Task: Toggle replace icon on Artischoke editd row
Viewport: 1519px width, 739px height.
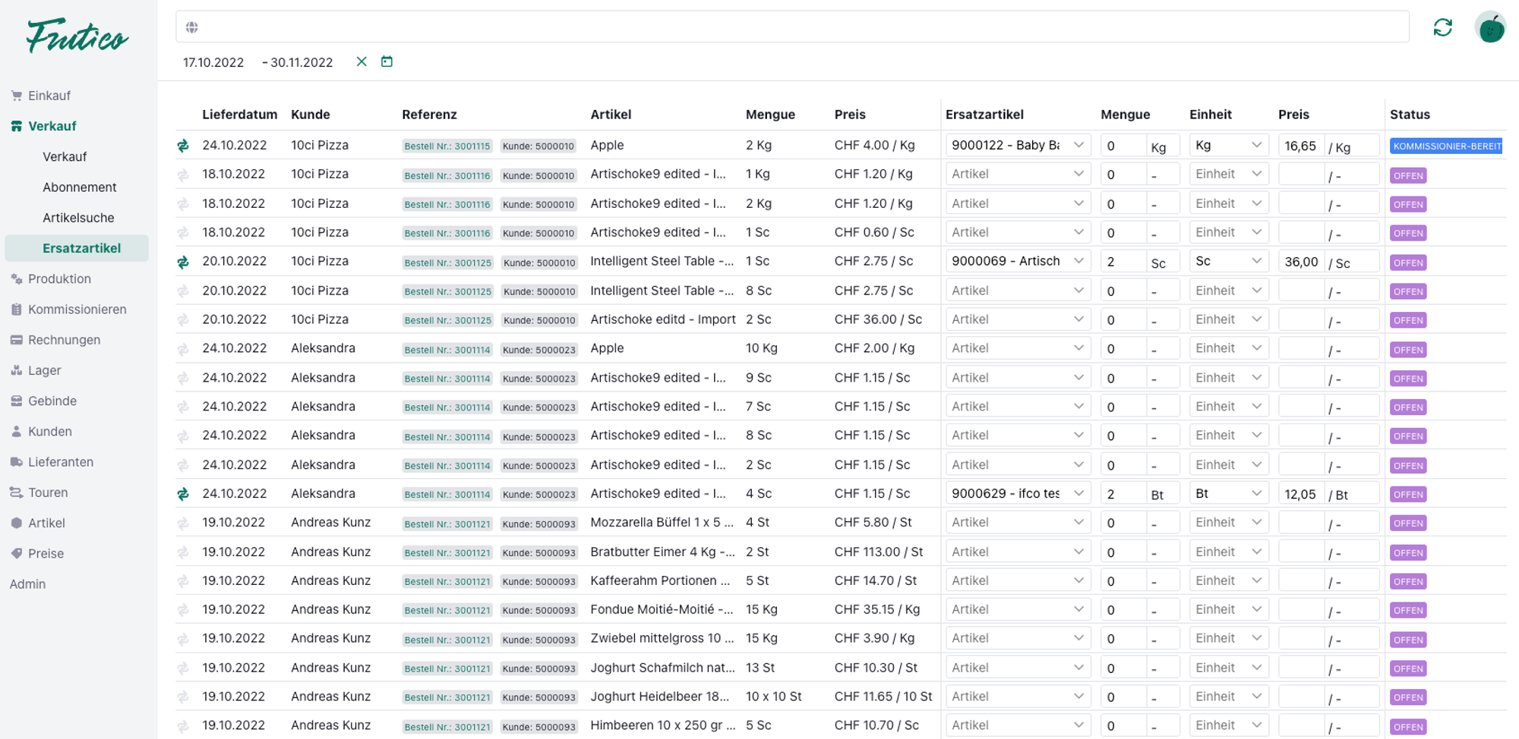Action: pos(183,320)
